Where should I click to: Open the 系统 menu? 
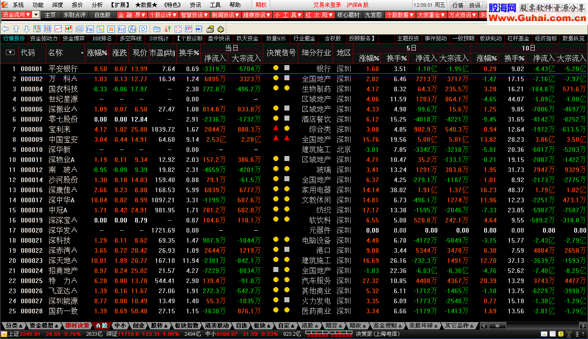[x=18, y=5]
